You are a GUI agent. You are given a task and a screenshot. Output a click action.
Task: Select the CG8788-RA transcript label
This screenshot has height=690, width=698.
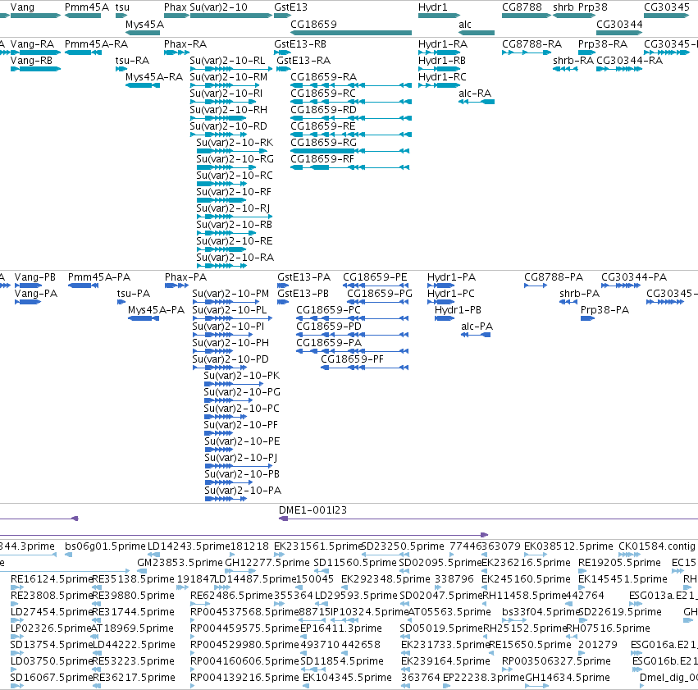tap(532, 44)
